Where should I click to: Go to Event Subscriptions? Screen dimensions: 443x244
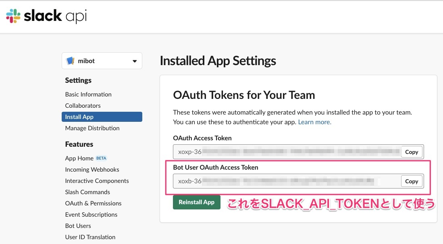coord(91,215)
